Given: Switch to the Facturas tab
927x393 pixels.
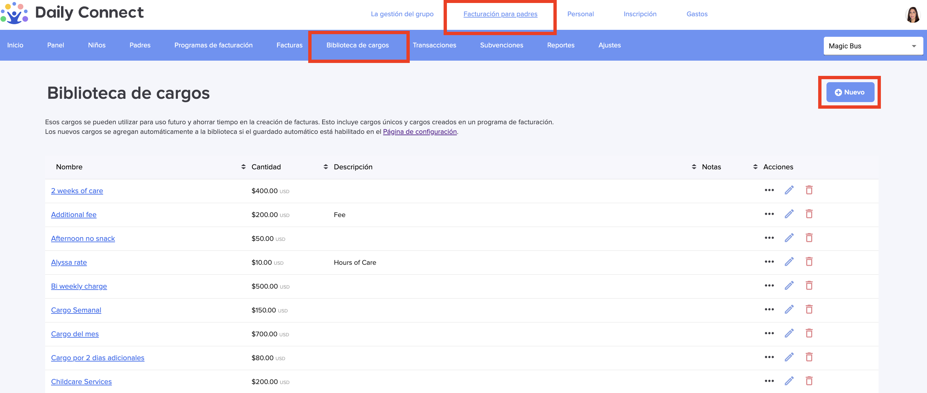Looking at the screenshot, I should (x=289, y=45).
